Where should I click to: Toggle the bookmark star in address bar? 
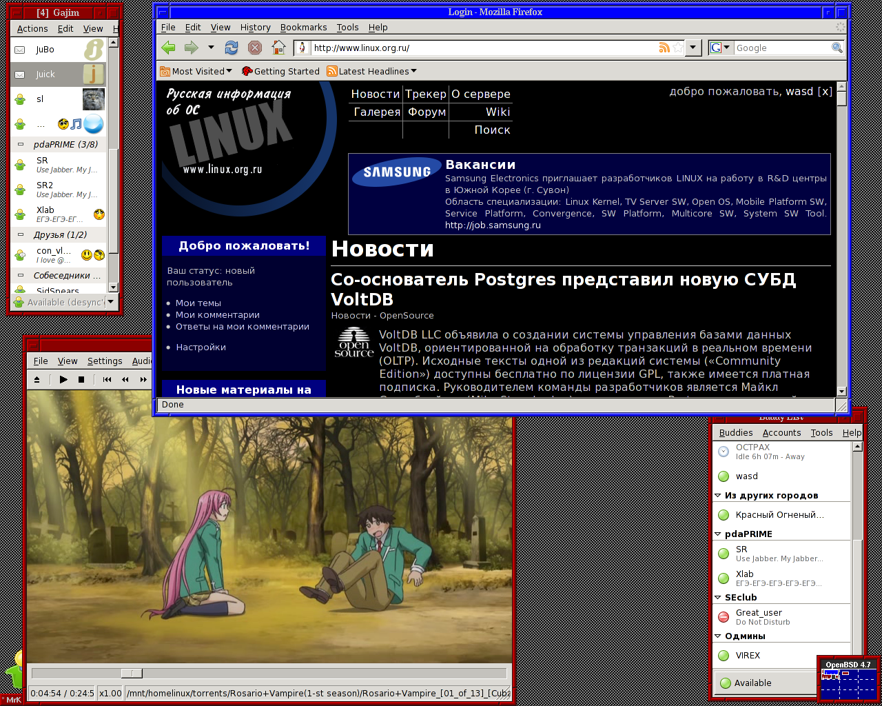(679, 48)
